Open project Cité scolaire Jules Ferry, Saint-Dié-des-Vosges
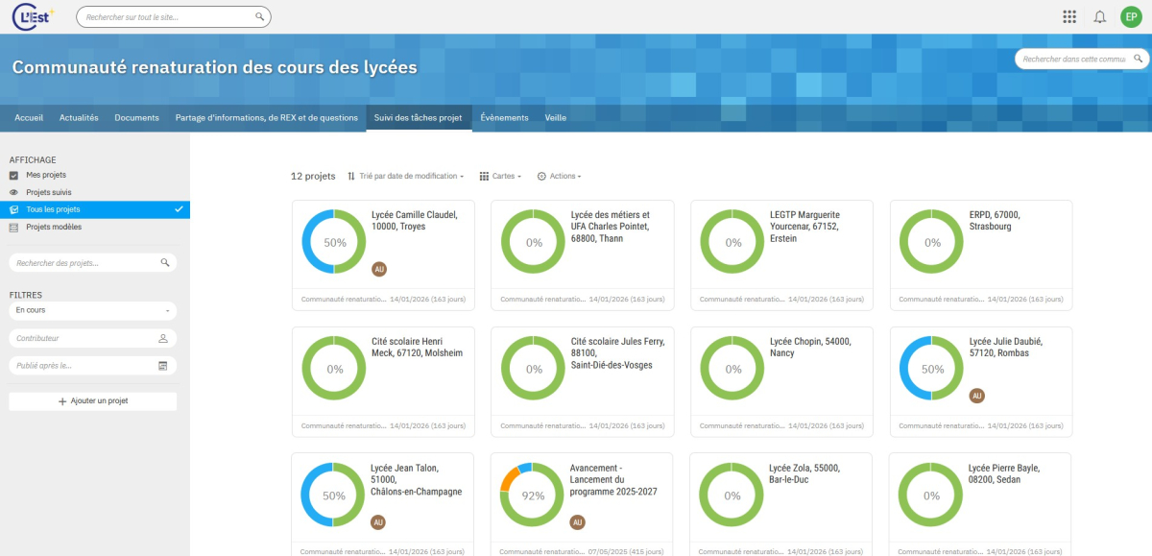 (x=617, y=352)
